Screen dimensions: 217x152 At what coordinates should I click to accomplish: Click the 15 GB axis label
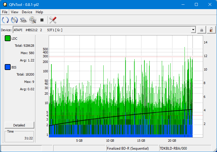click(141, 141)
